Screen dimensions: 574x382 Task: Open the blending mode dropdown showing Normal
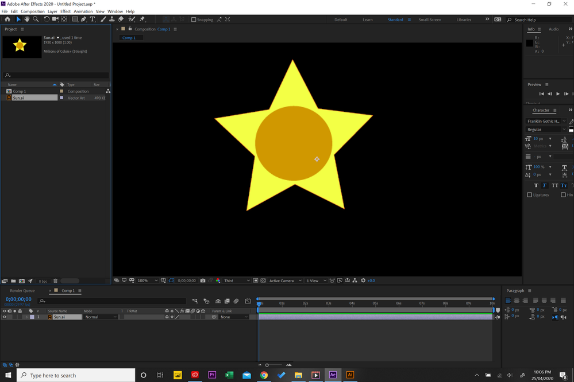click(x=101, y=317)
